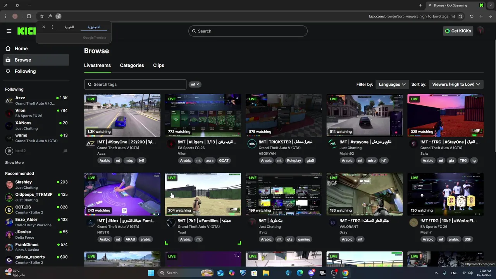Switch to the Categories tab
This screenshot has width=496, height=279.
click(132, 65)
